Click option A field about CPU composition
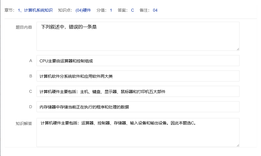The height and width of the screenshot is (156, 261). pyautogui.click(x=138, y=61)
